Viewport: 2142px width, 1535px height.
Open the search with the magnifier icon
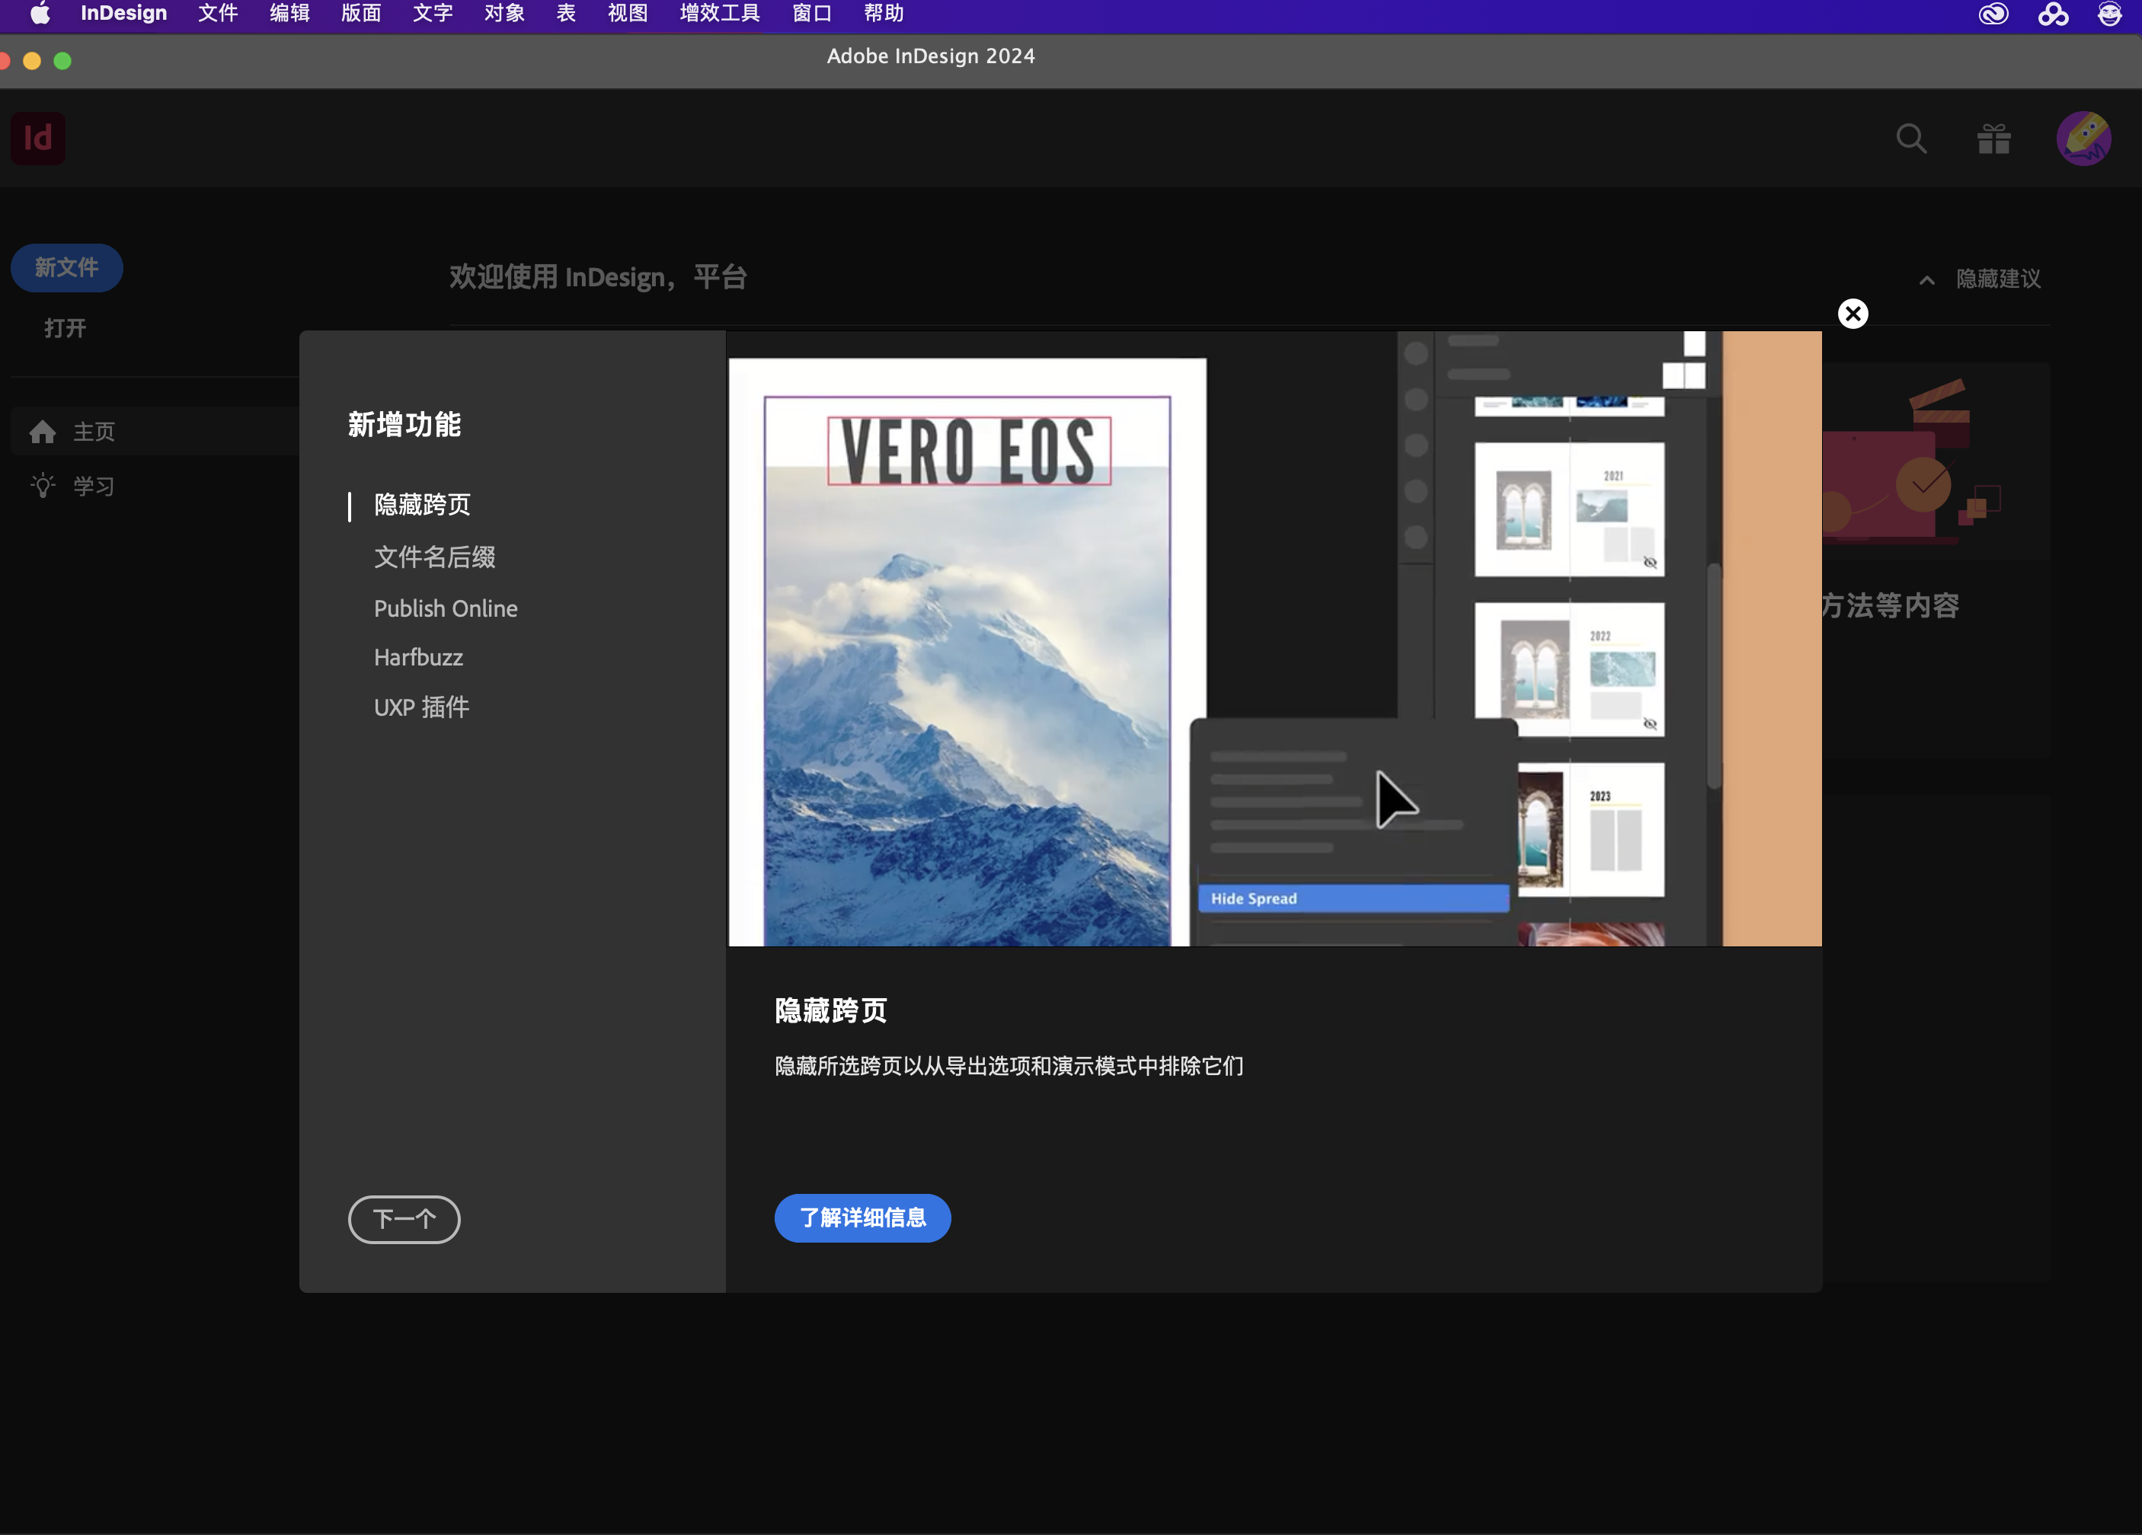click(1911, 139)
